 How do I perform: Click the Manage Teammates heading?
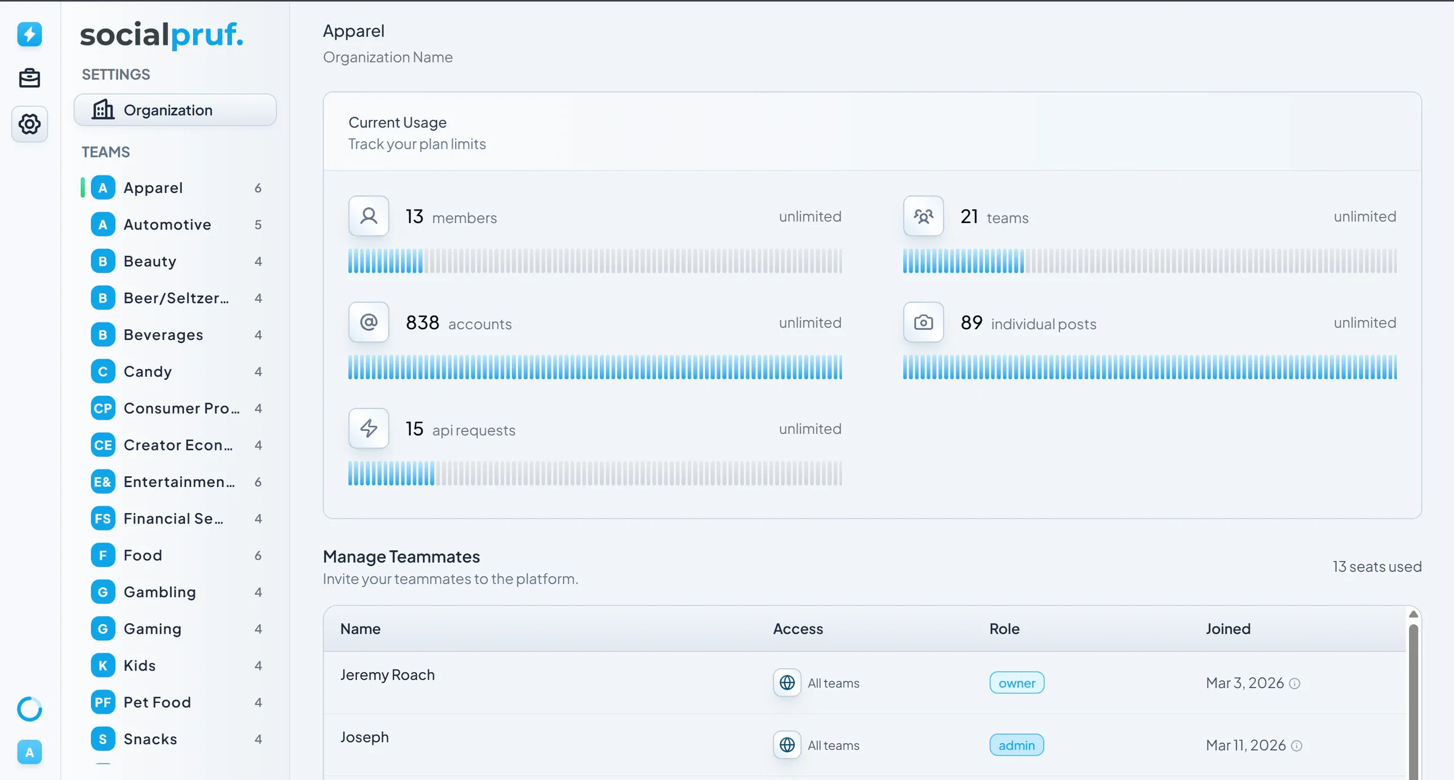pos(401,556)
